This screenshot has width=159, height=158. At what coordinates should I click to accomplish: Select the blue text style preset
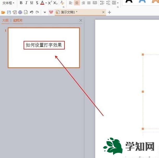[142, 1]
